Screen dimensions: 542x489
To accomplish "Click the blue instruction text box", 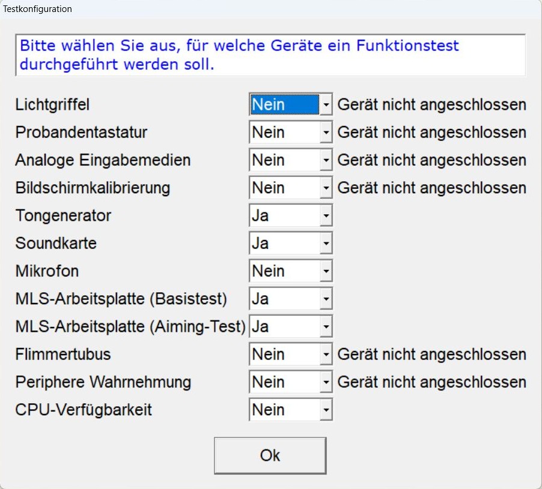I will (270, 55).
